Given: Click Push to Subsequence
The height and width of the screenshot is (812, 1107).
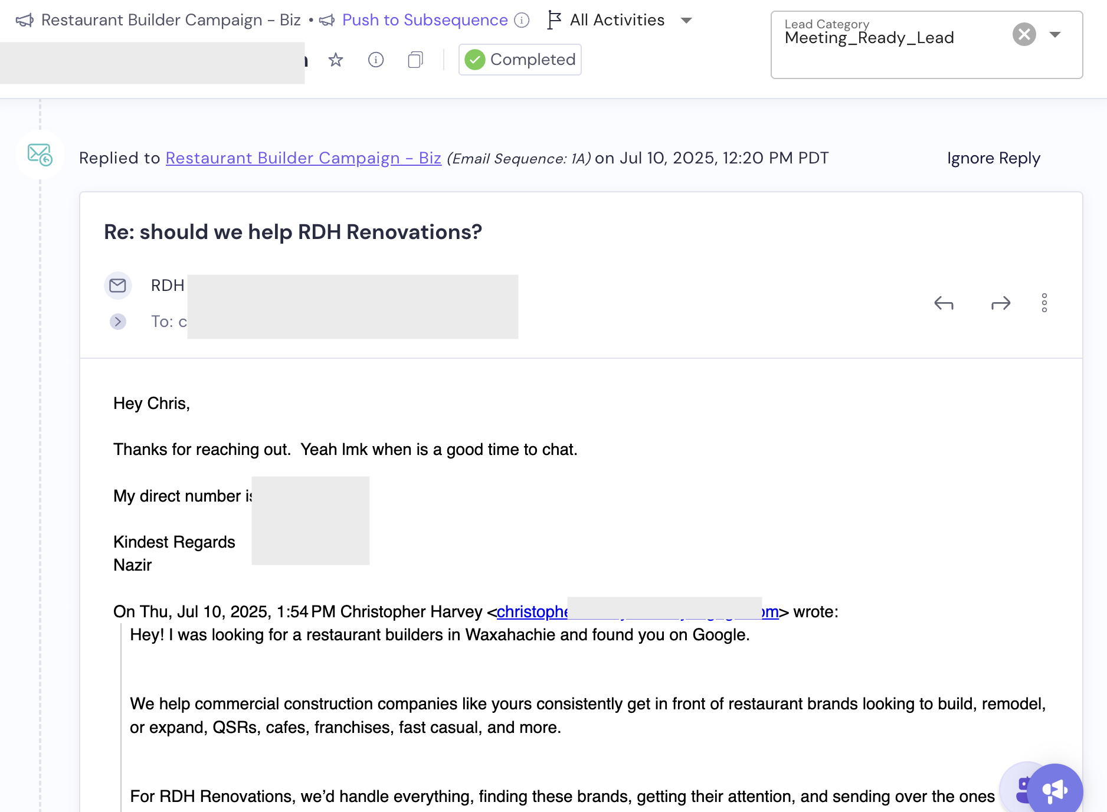Looking at the screenshot, I should 424,21.
